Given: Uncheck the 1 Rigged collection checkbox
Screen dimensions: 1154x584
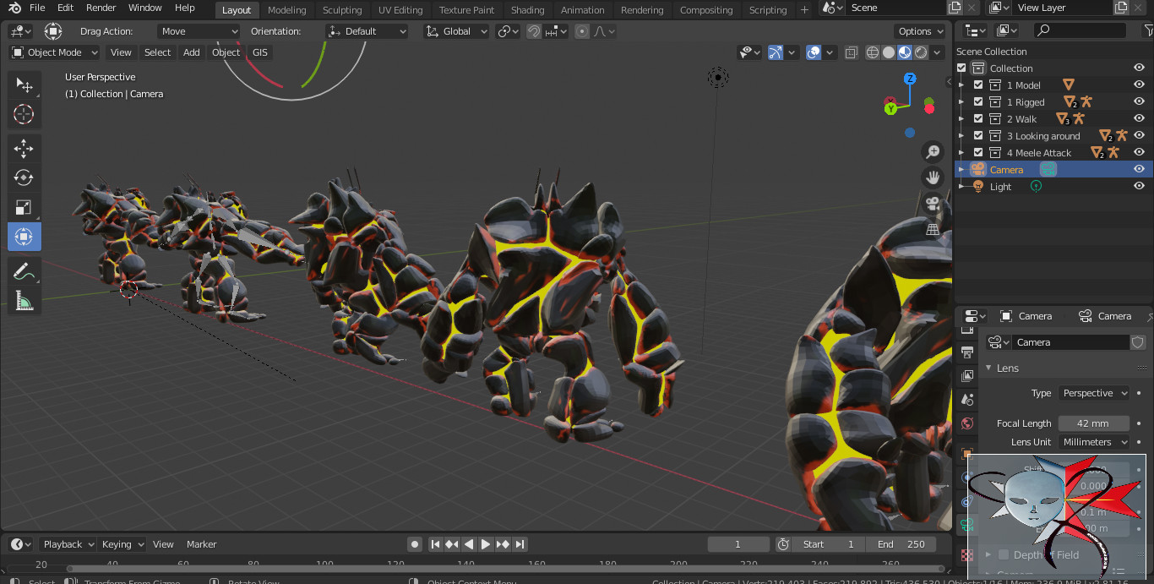Looking at the screenshot, I should (978, 102).
